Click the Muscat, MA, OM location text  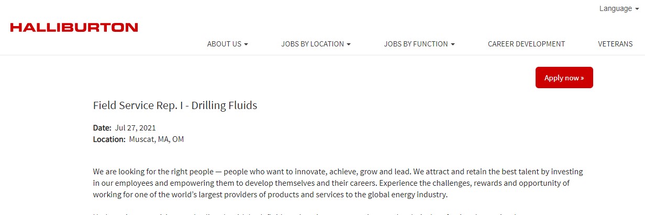[x=157, y=139]
